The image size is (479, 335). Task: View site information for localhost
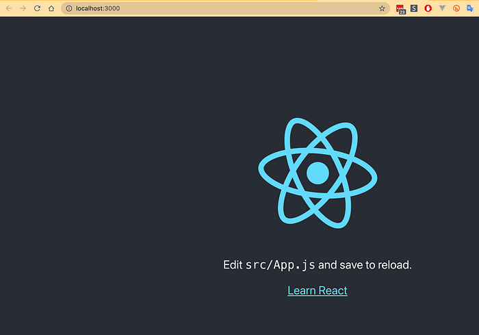pyautogui.click(x=69, y=8)
